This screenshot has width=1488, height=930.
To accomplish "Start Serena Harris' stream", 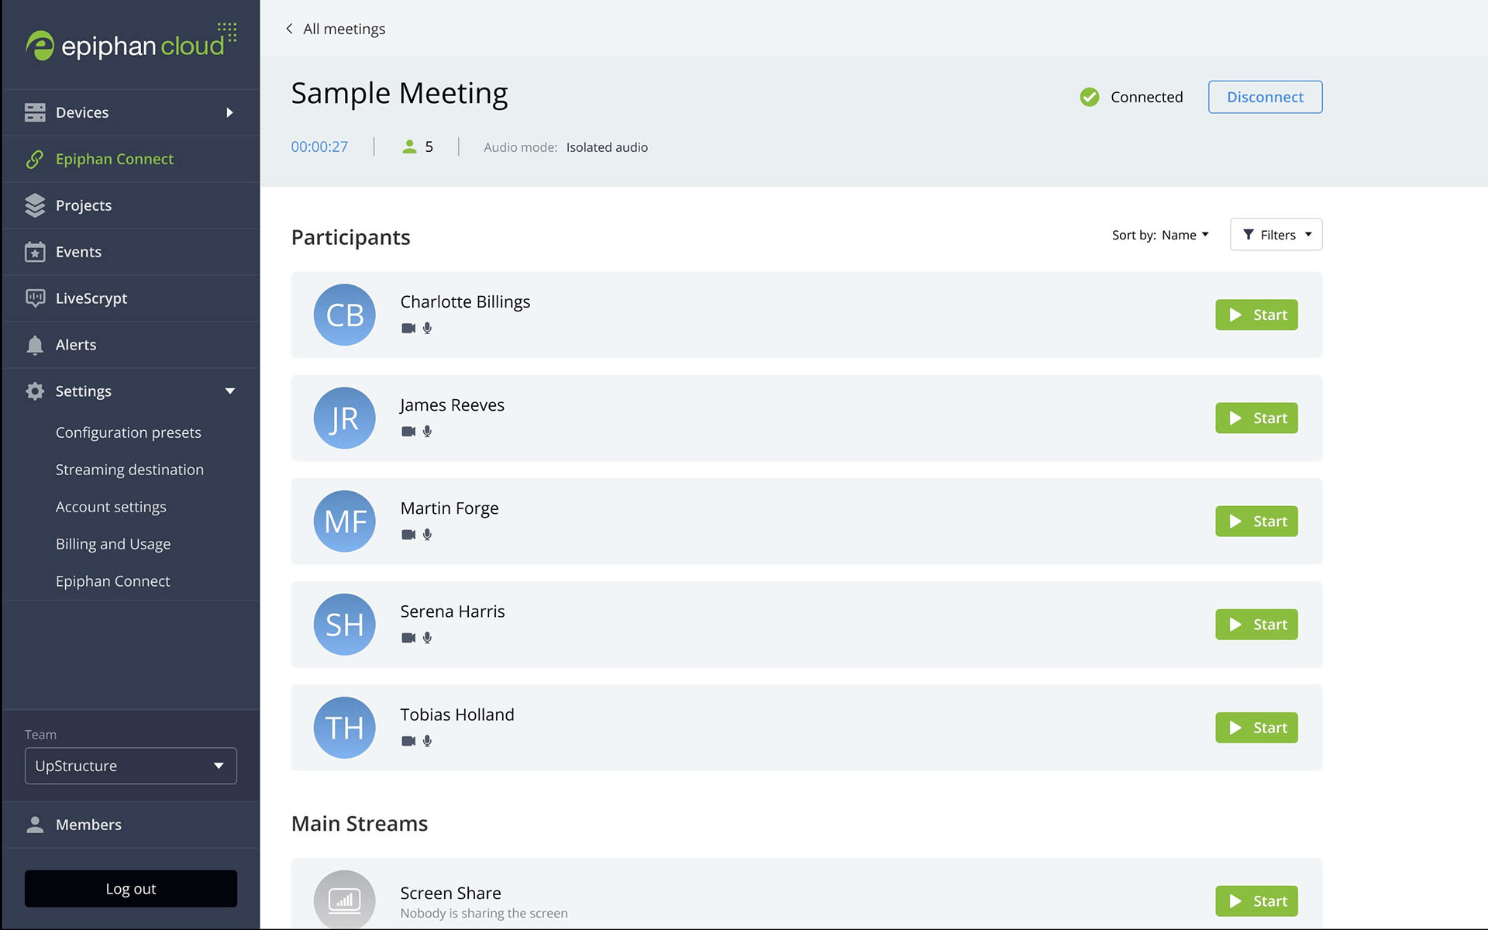I will [x=1256, y=624].
